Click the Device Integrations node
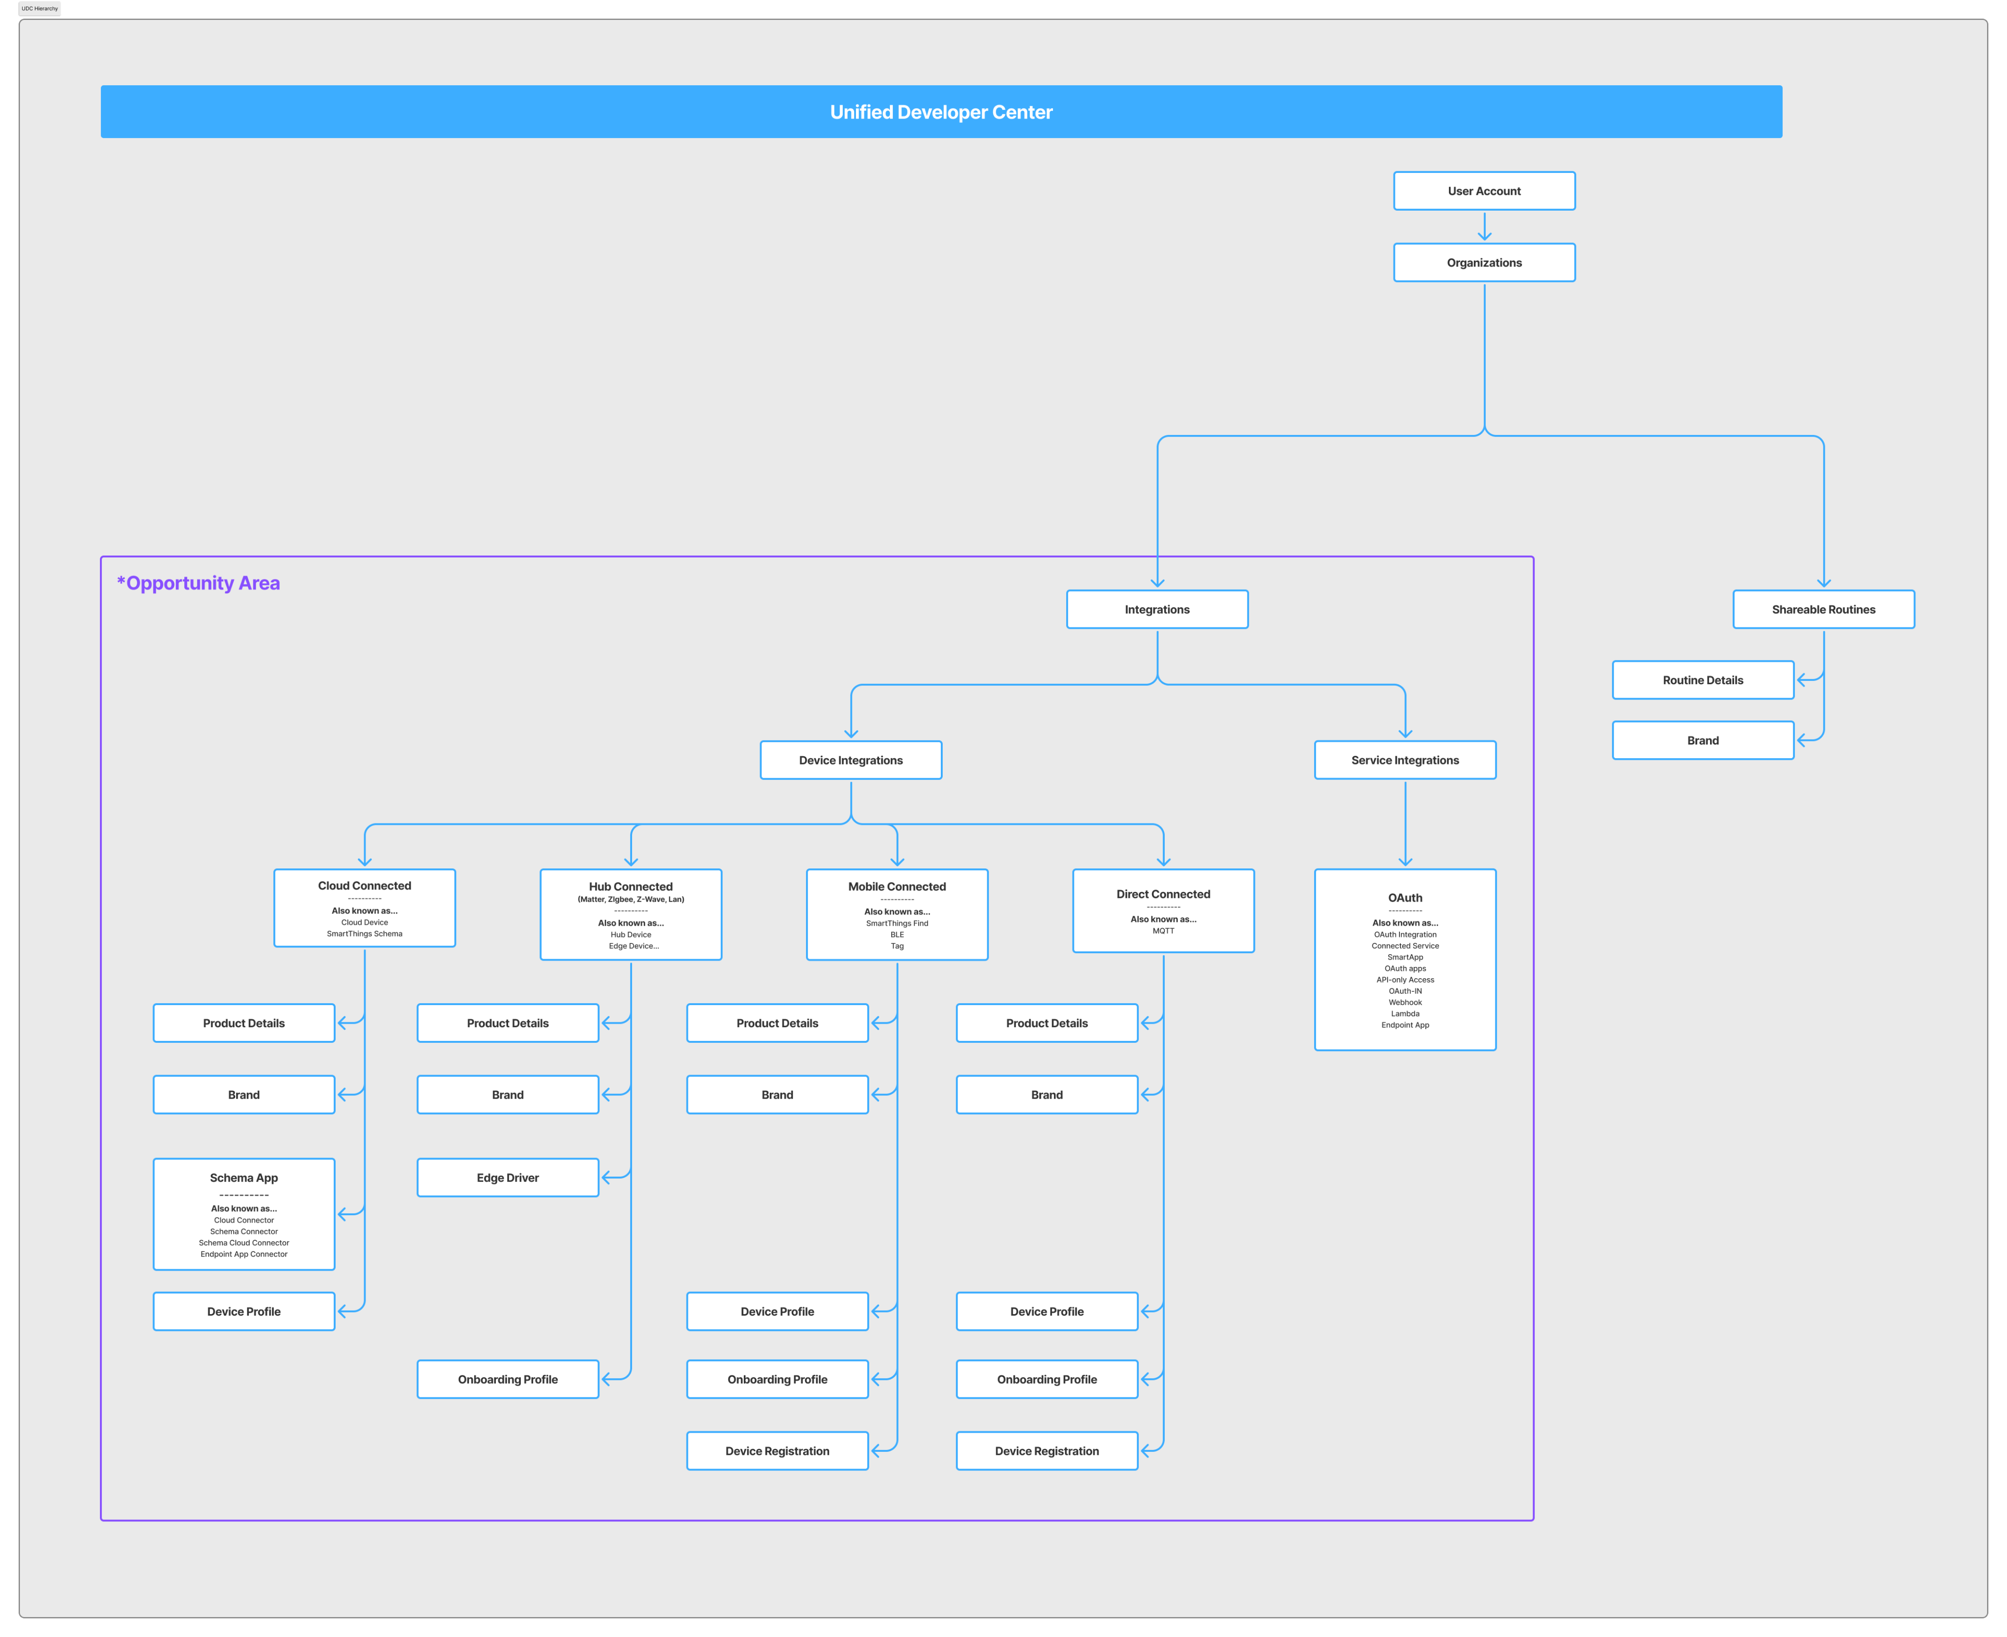Viewport: 2007px width, 1637px height. click(x=850, y=760)
